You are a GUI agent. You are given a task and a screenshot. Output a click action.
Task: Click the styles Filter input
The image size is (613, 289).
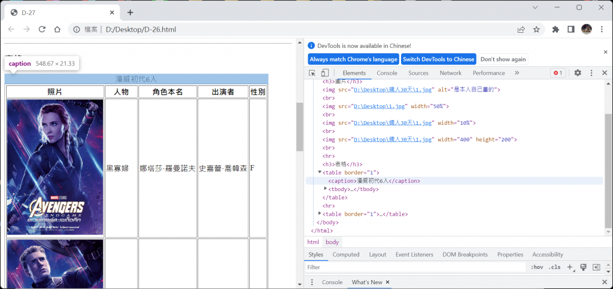coord(416,267)
